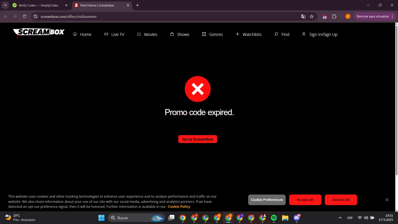Image resolution: width=398 pixels, height=224 pixels.
Task: Open Live TV section
Action: pos(114,34)
